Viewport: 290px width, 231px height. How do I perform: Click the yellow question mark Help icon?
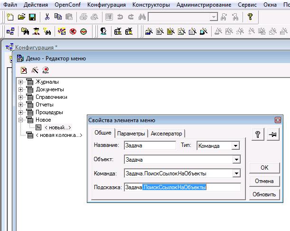250,17
